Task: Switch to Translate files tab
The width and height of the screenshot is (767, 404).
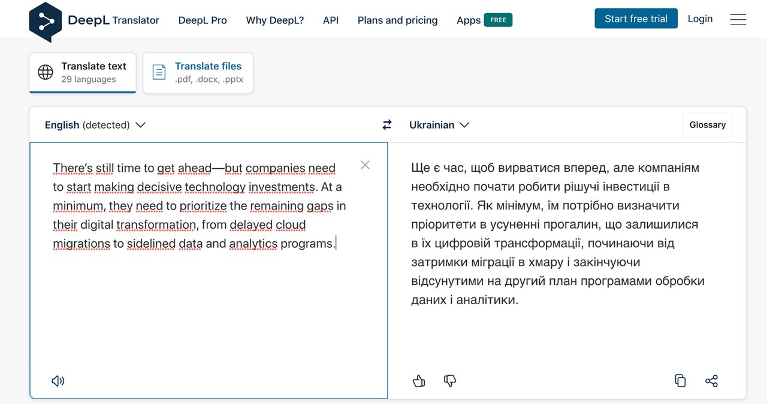Action: (x=198, y=72)
